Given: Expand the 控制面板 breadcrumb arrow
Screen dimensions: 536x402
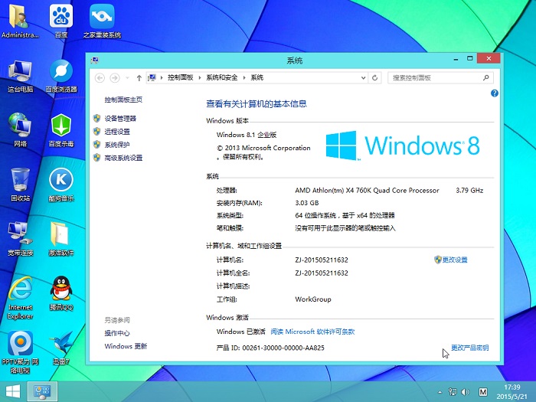Looking at the screenshot, I should click(200, 78).
